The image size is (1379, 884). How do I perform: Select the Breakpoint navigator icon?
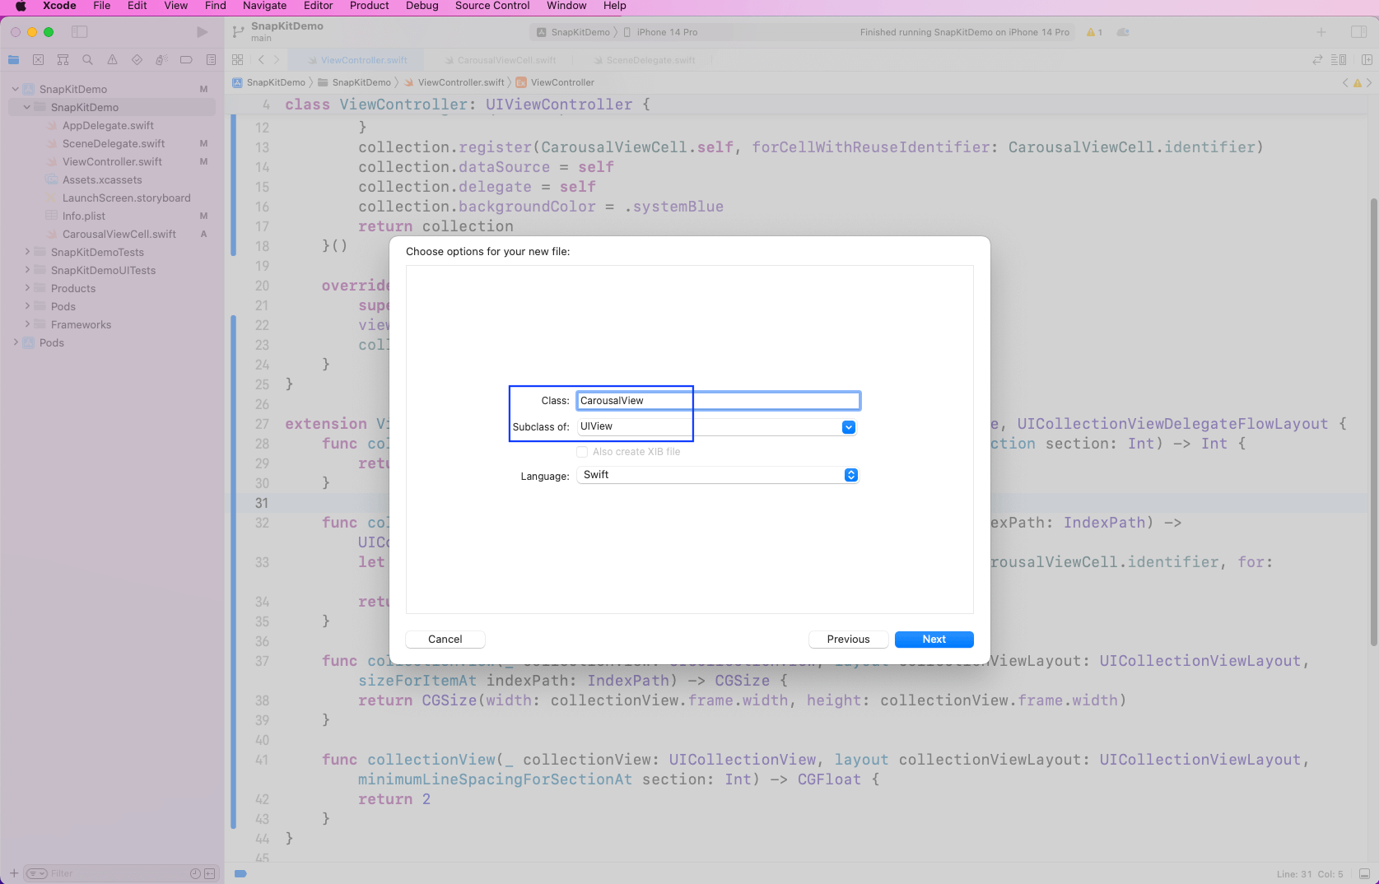186,60
